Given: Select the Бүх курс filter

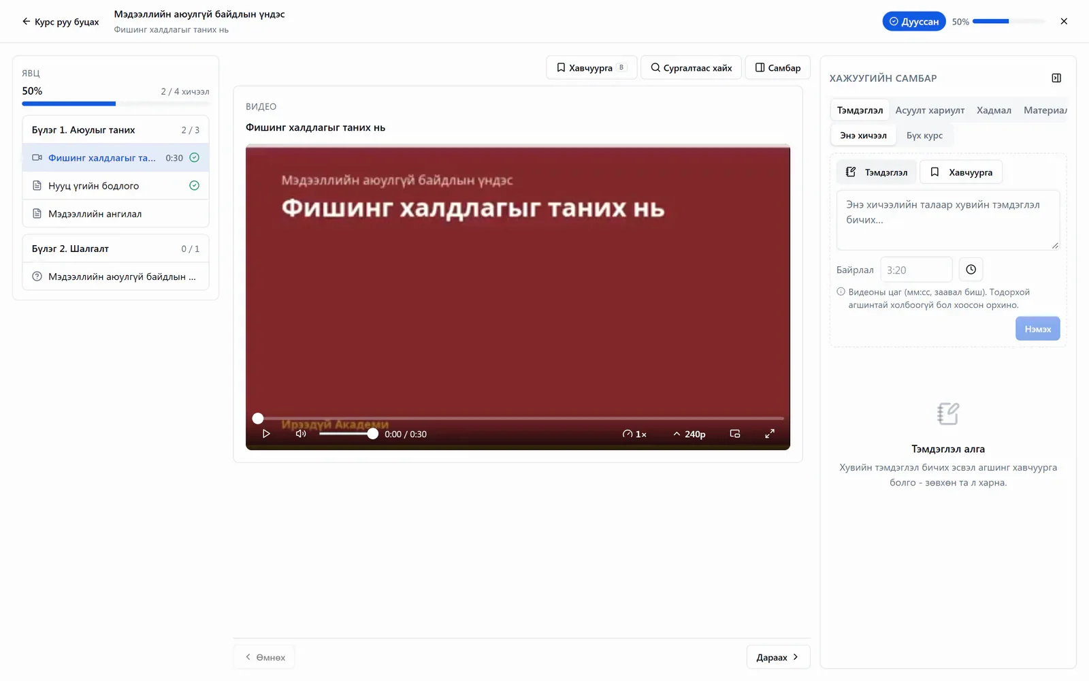Looking at the screenshot, I should pos(924,136).
